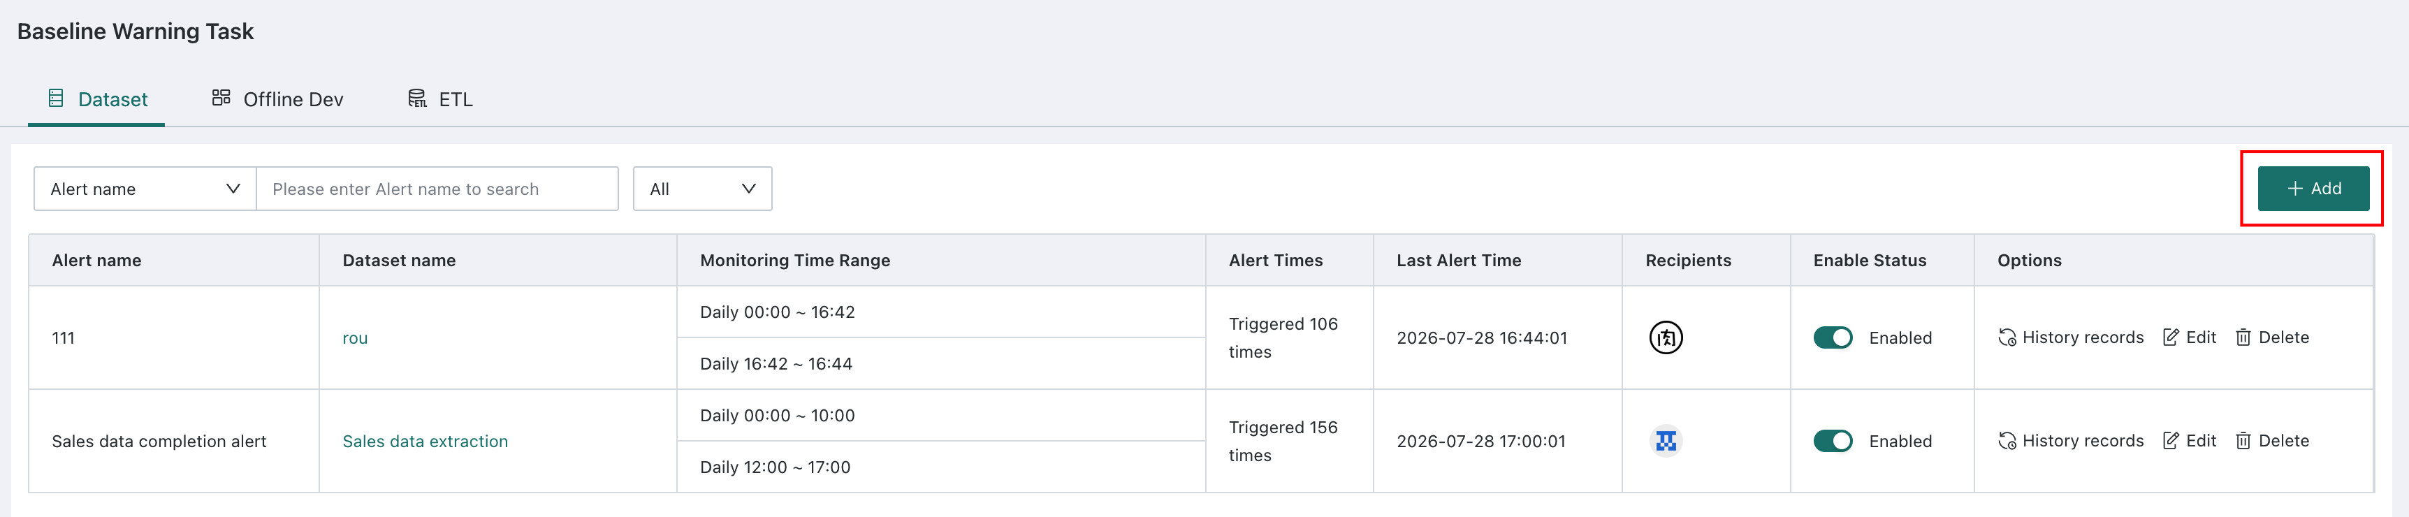The width and height of the screenshot is (2409, 517).
Task: Click recipient avatar for alert 111
Action: coord(1666,337)
